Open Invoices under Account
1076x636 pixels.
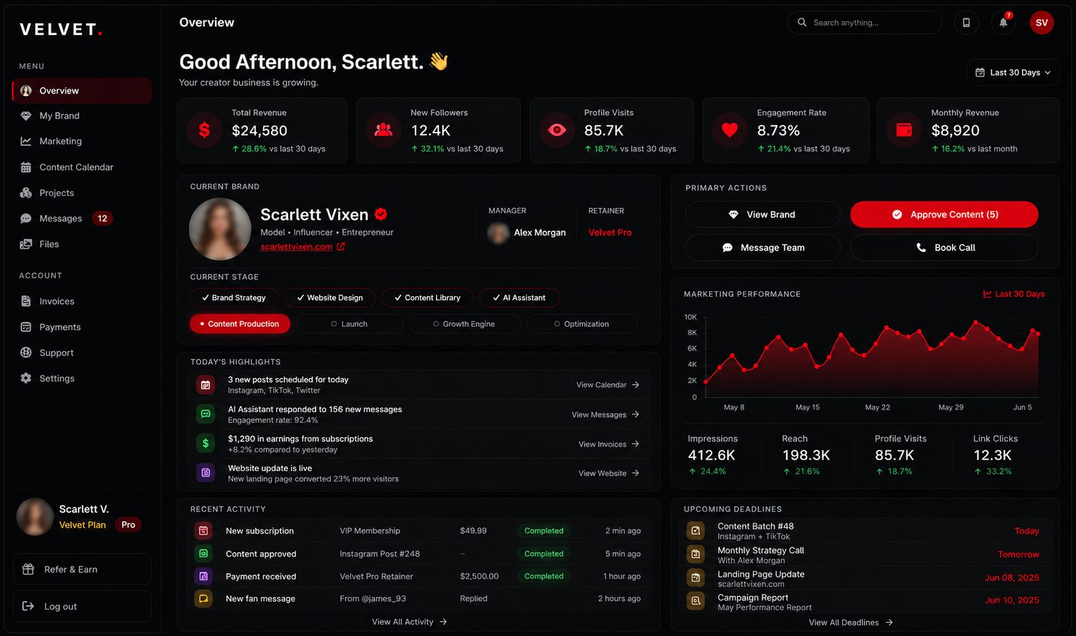pos(82,301)
